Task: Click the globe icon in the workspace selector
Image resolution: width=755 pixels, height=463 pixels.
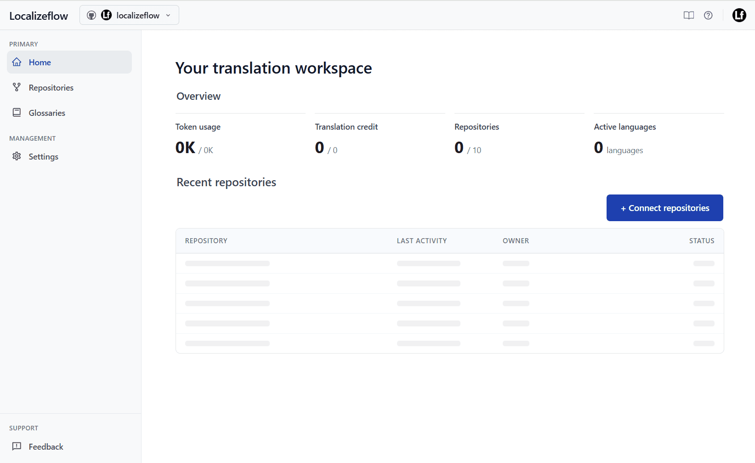Action: (91, 15)
